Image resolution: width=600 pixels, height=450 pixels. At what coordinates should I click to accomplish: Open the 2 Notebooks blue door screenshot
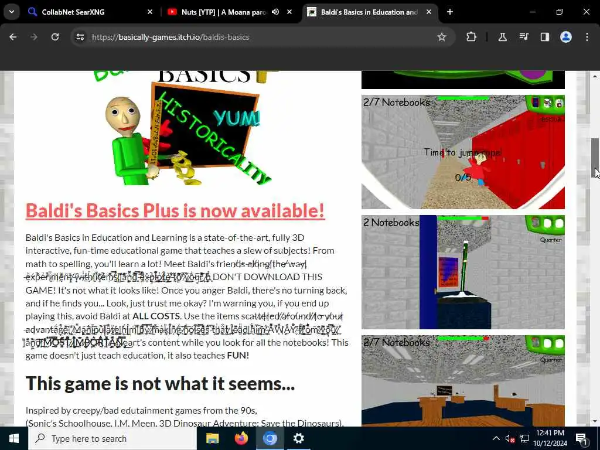coord(463,272)
